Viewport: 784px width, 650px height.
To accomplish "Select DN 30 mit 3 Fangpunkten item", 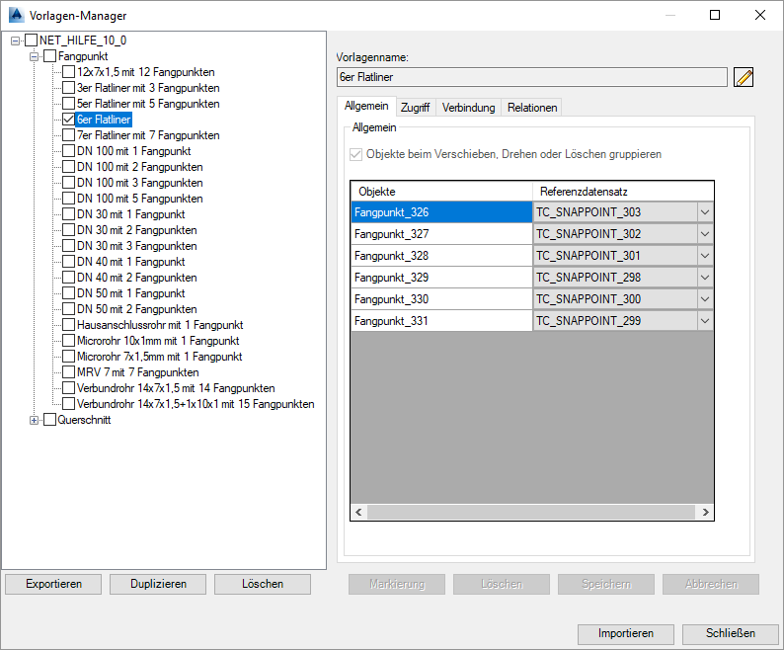I will [136, 246].
